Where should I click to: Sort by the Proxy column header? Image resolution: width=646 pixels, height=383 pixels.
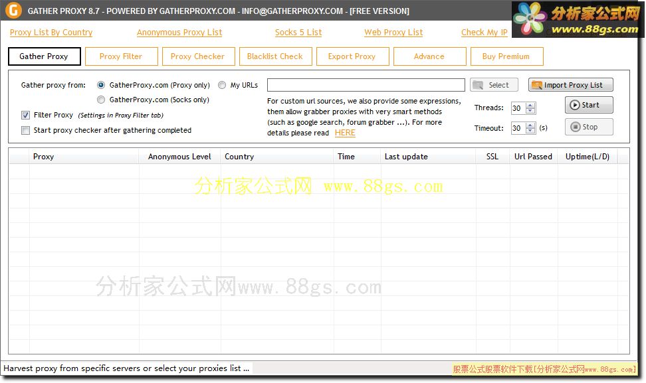84,157
